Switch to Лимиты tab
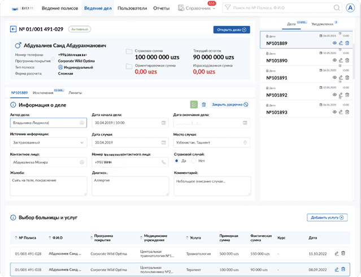Image resolution: width=361 pixels, height=277 pixels. [75, 93]
